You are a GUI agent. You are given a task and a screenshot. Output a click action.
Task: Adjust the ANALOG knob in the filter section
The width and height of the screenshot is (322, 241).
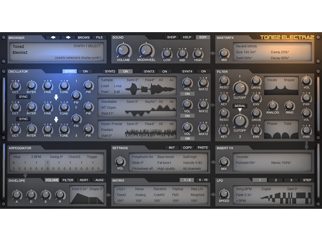[x=273, y=105]
